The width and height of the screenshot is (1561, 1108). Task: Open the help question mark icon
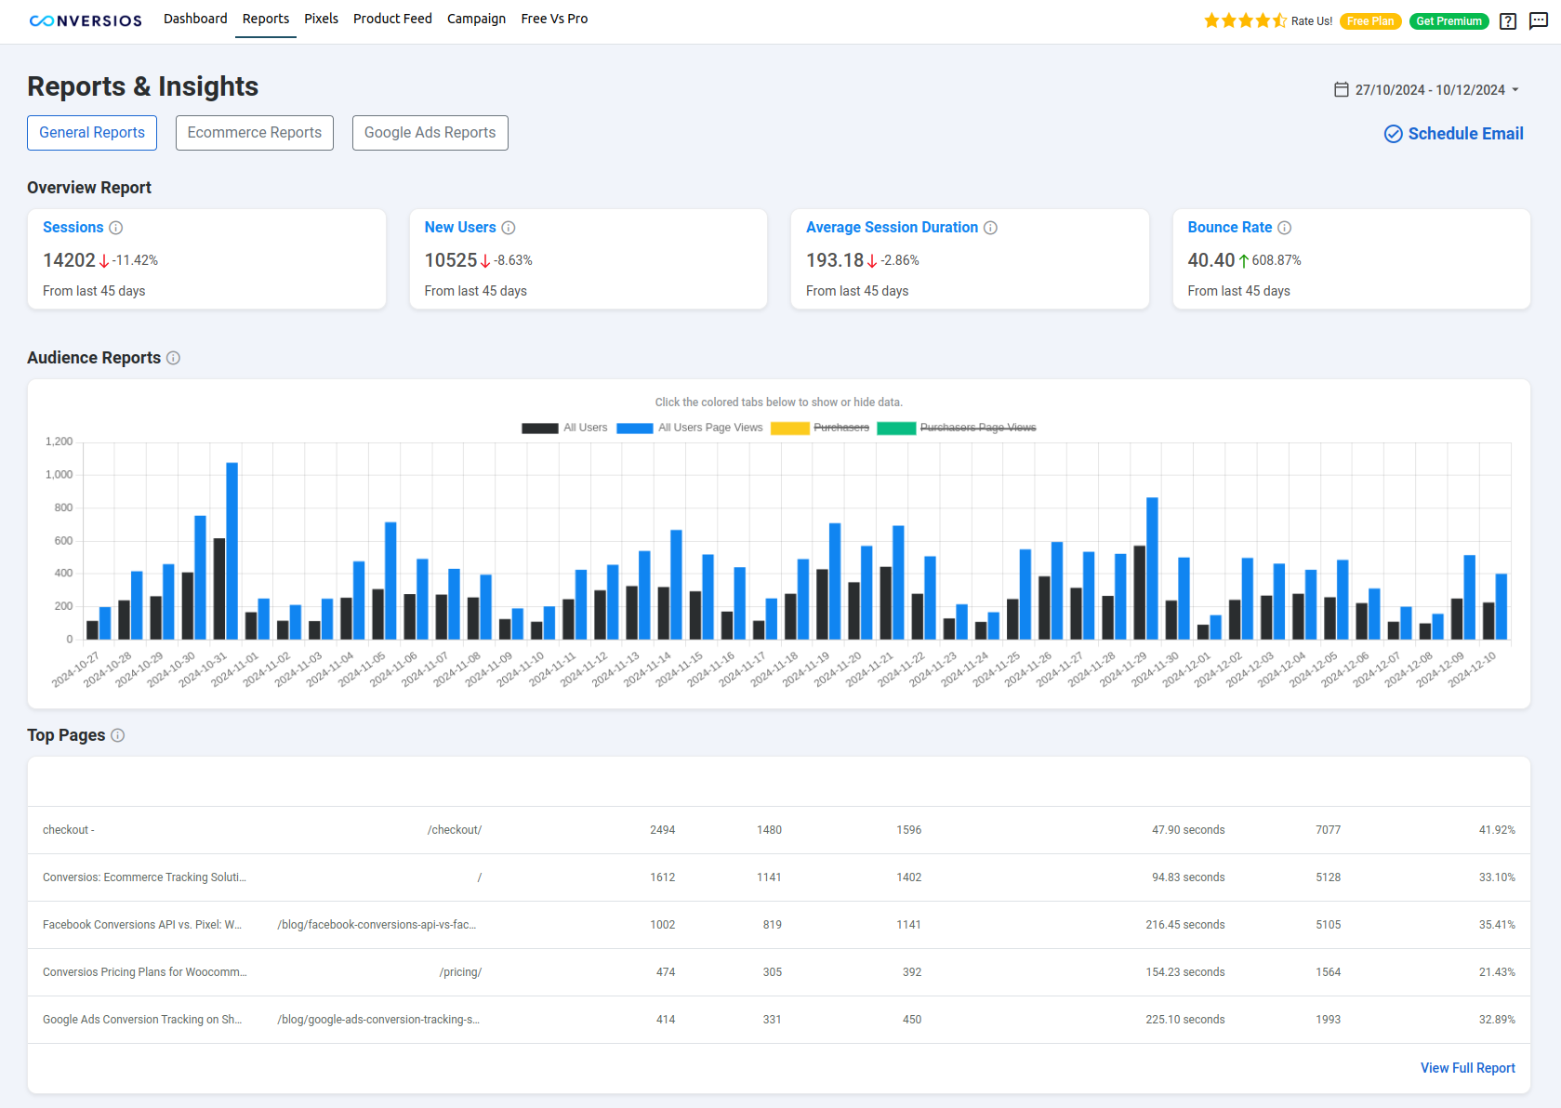click(1507, 21)
